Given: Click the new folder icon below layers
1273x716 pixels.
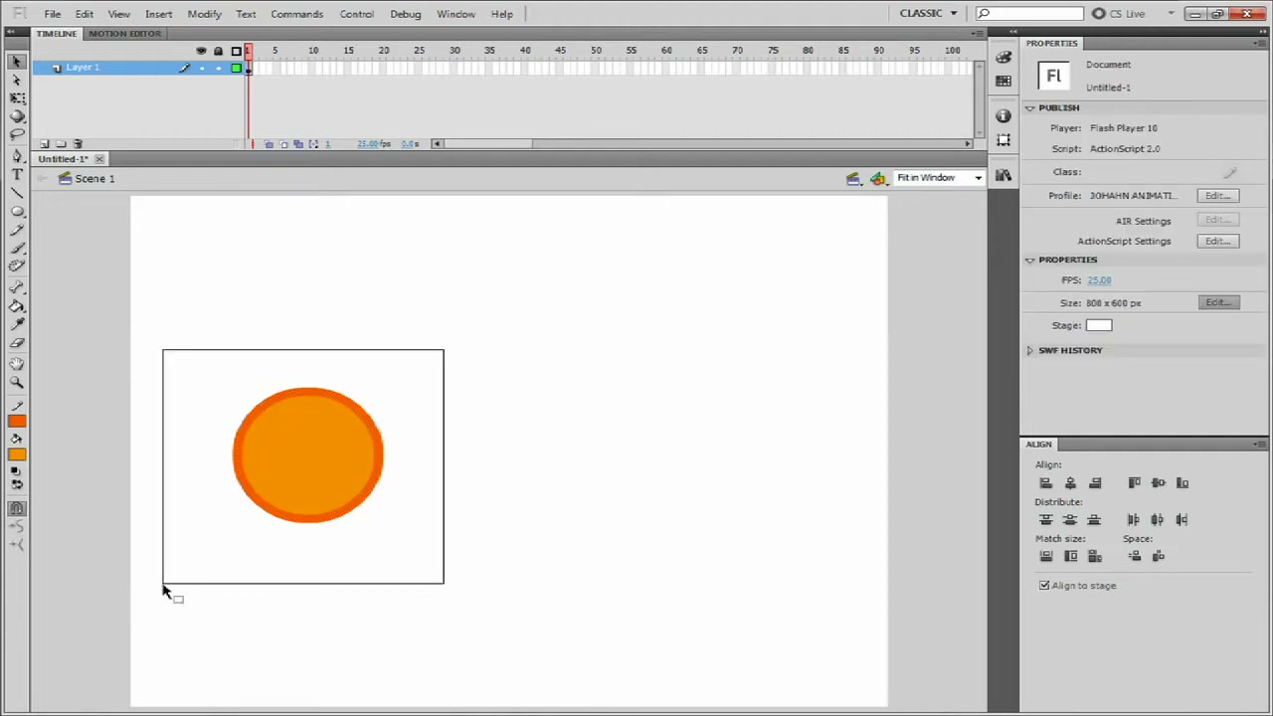Looking at the screenshot, I should (61, 144).
